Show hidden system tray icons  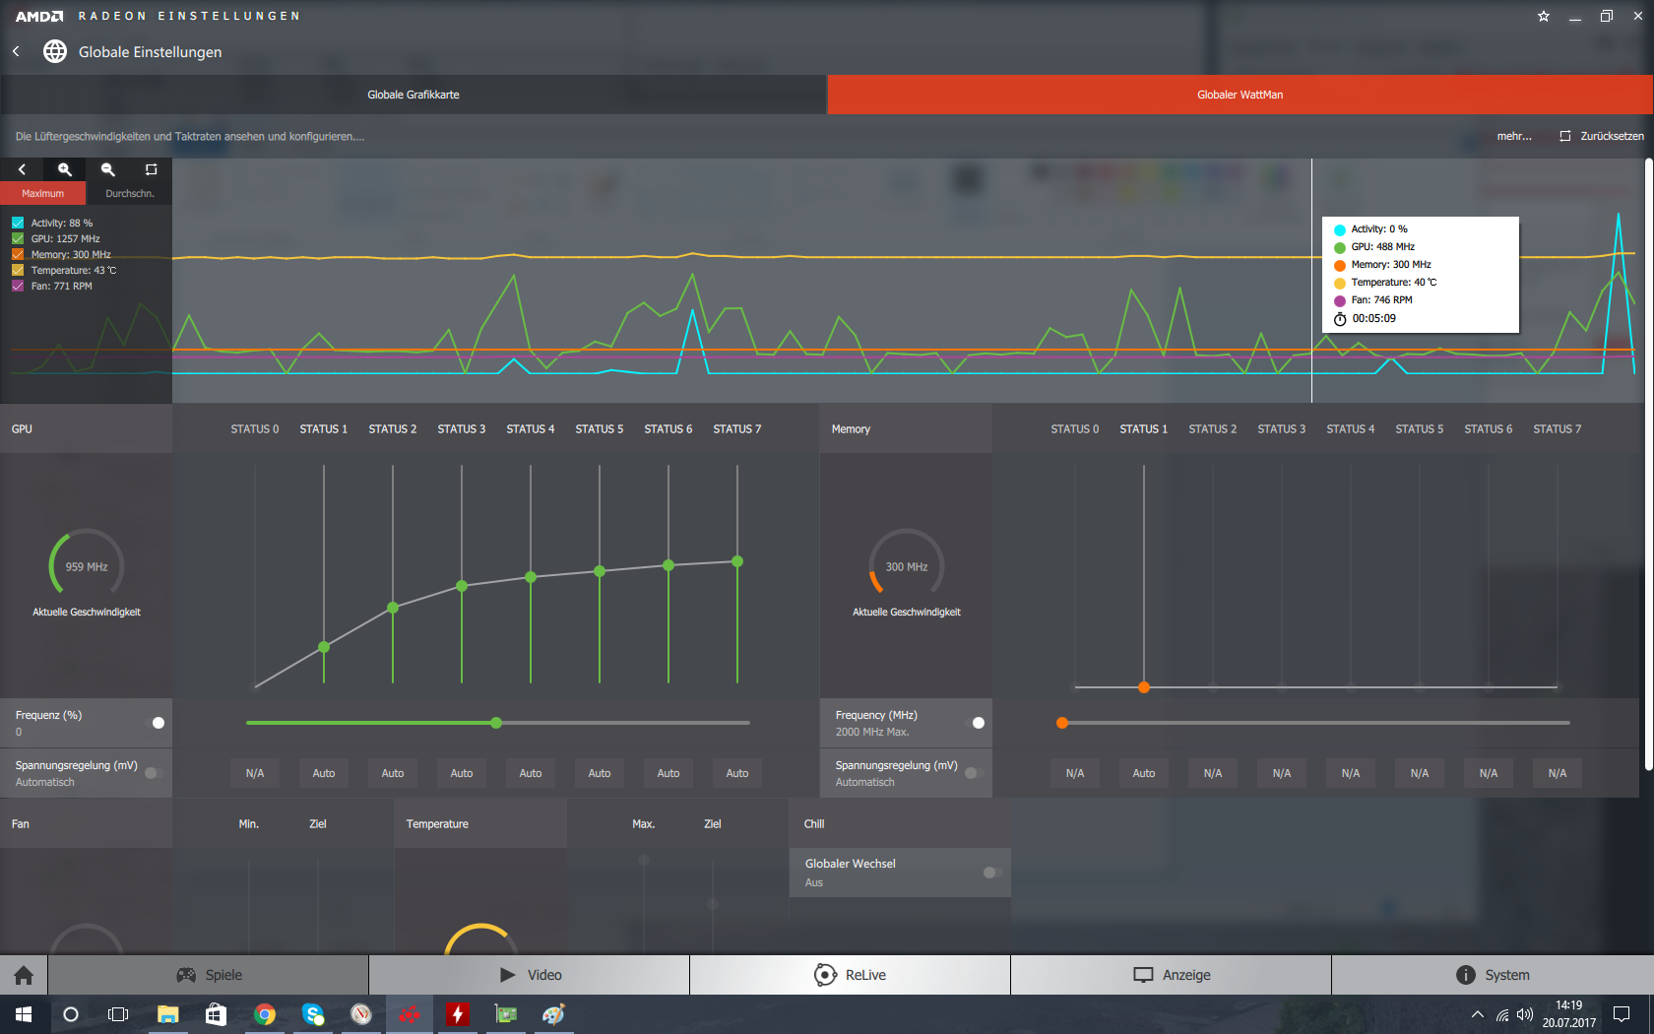1477,1014
